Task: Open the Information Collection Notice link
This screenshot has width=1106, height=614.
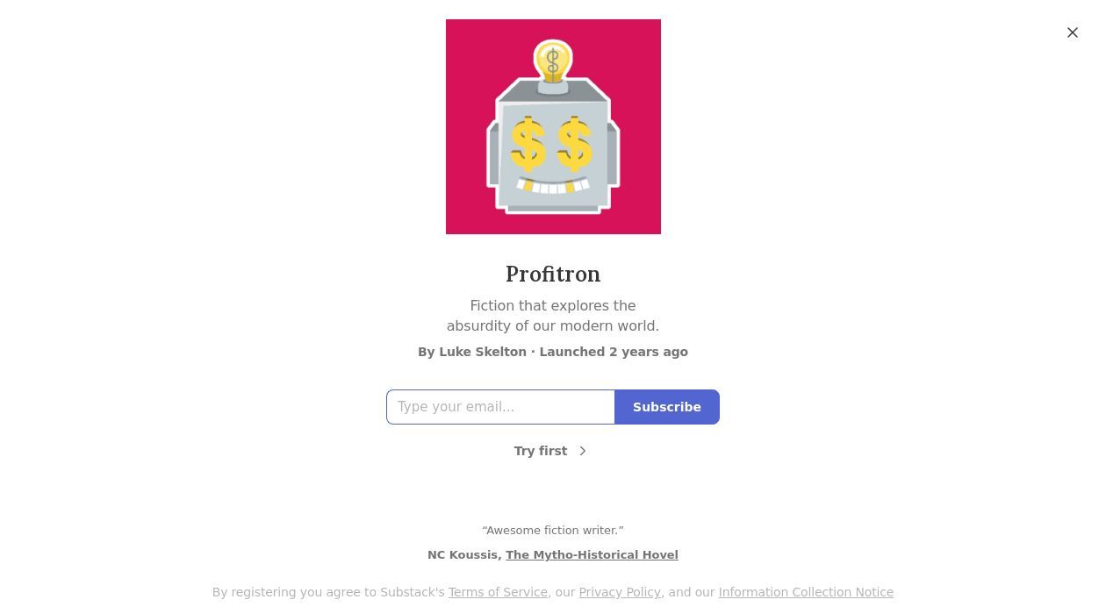Action: pos(806,593)
